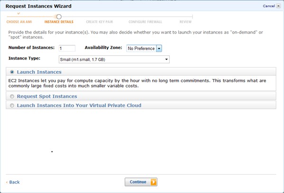284x193 pixels.
Task: Click the Back link
Action: (x=14, y=182)
